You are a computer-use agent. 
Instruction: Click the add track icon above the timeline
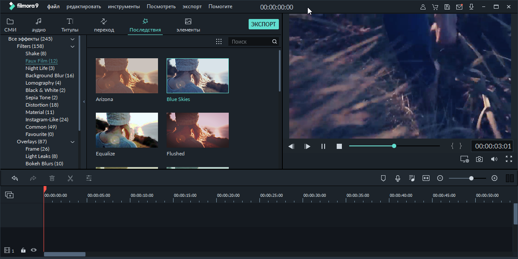pyautogui.click(x=9, y=195)
